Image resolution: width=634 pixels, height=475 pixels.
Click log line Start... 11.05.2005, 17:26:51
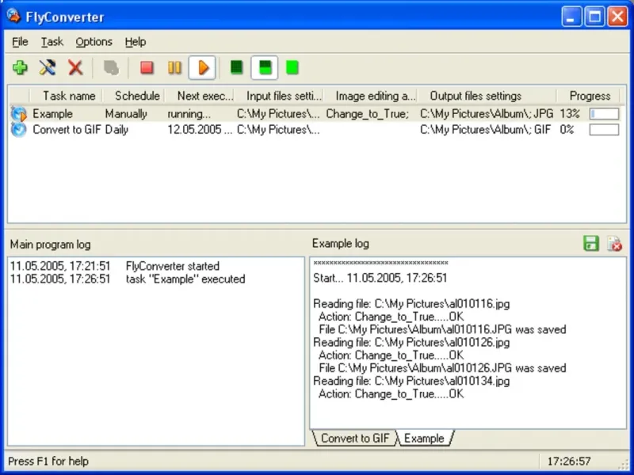point(380,278)
